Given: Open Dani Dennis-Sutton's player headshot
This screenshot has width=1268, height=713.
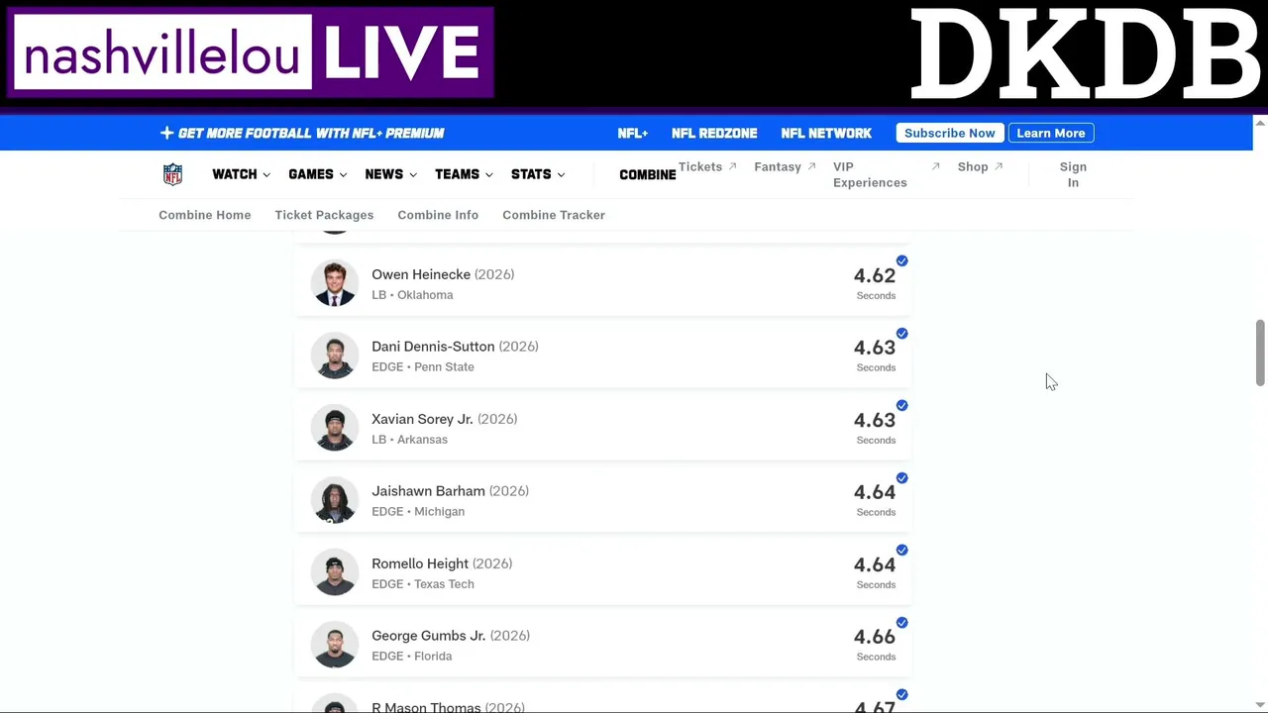Looking at the screenshot, I should coord(334,356).
